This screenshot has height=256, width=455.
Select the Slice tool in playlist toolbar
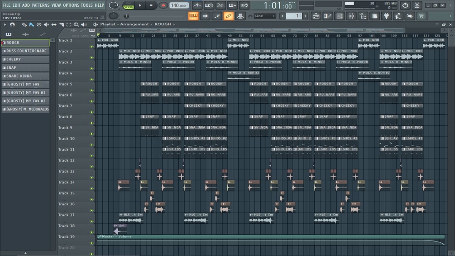[x=61, y=24]
